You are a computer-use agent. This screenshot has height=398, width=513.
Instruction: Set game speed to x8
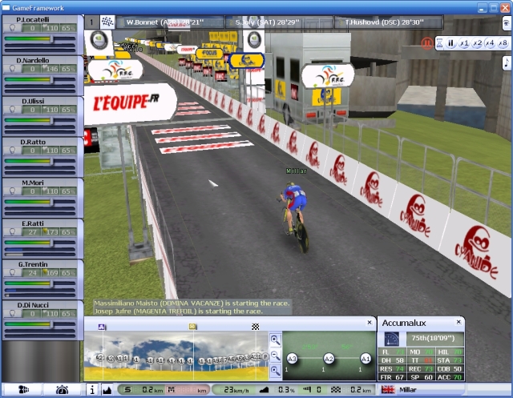pyautogui.click(x=503, y=43)
